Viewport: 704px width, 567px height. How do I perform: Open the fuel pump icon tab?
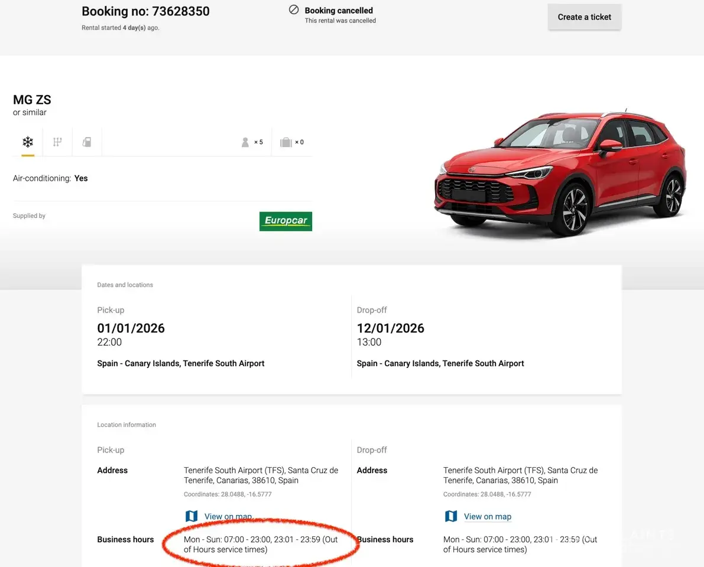click(87, 142)
